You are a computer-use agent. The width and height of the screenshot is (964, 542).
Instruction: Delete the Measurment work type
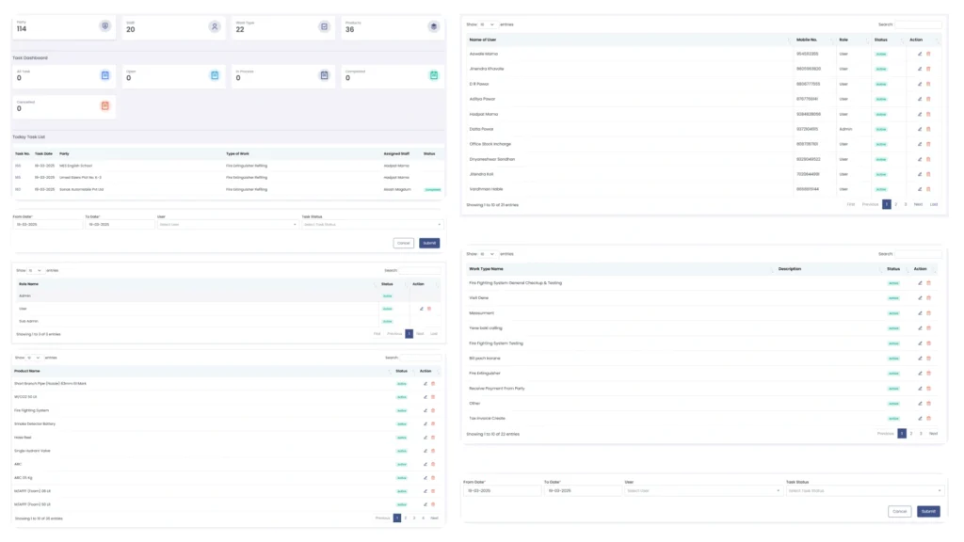click(x=928, y=313)
